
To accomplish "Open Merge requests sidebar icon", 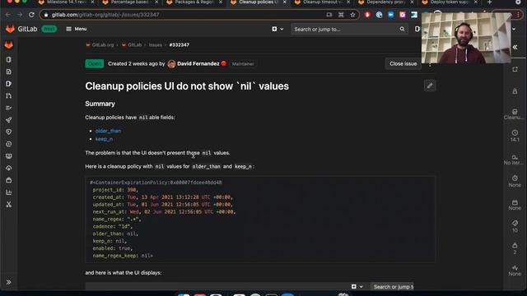I will (x=9, y=96).
